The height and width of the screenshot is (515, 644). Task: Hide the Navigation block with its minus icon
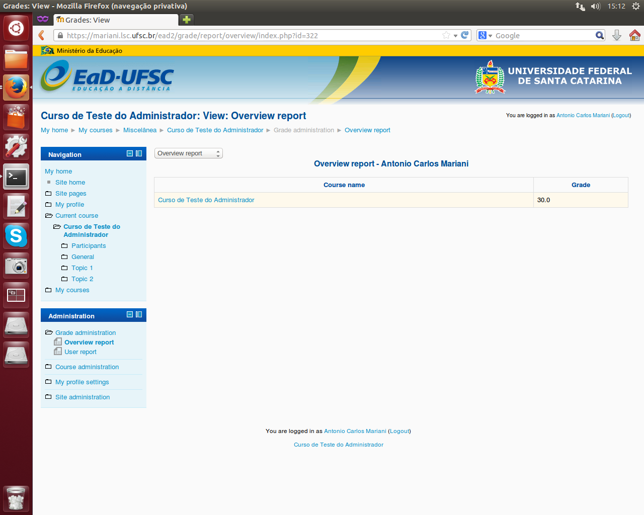[130, 153]
